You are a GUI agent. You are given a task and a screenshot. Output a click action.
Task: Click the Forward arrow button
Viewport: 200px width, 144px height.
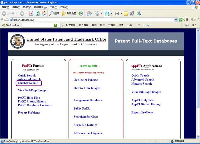coord(22,13)
